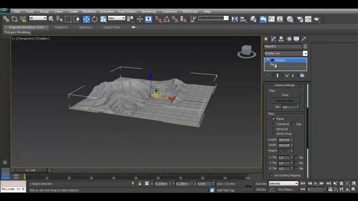Switch to the Freeform ribbon tab
The width and height of the screenshot is (358, 201).
point(61,27)
